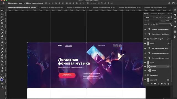
Task: Toggle the Auto-Select checkbox
Action: click(x=9, y=3)
